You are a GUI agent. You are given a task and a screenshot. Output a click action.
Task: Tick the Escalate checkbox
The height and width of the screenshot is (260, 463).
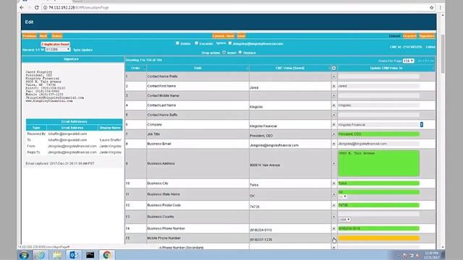click(196, 43)
